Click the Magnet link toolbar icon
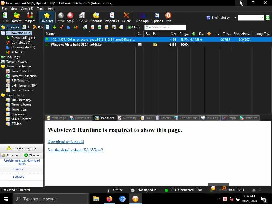The width and height of the screenshot is (272, 204). coord(30,18)
